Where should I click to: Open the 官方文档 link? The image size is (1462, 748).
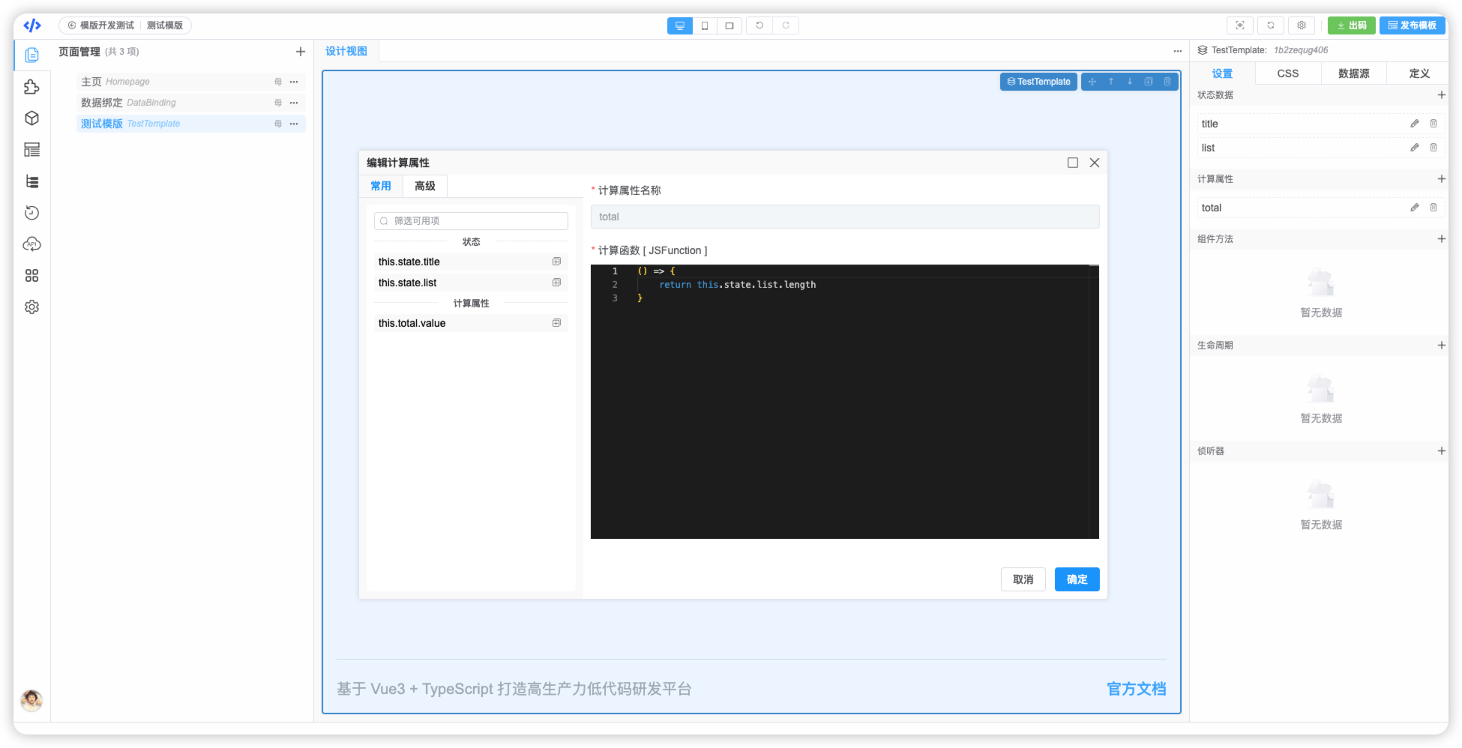click(1136, 689)
